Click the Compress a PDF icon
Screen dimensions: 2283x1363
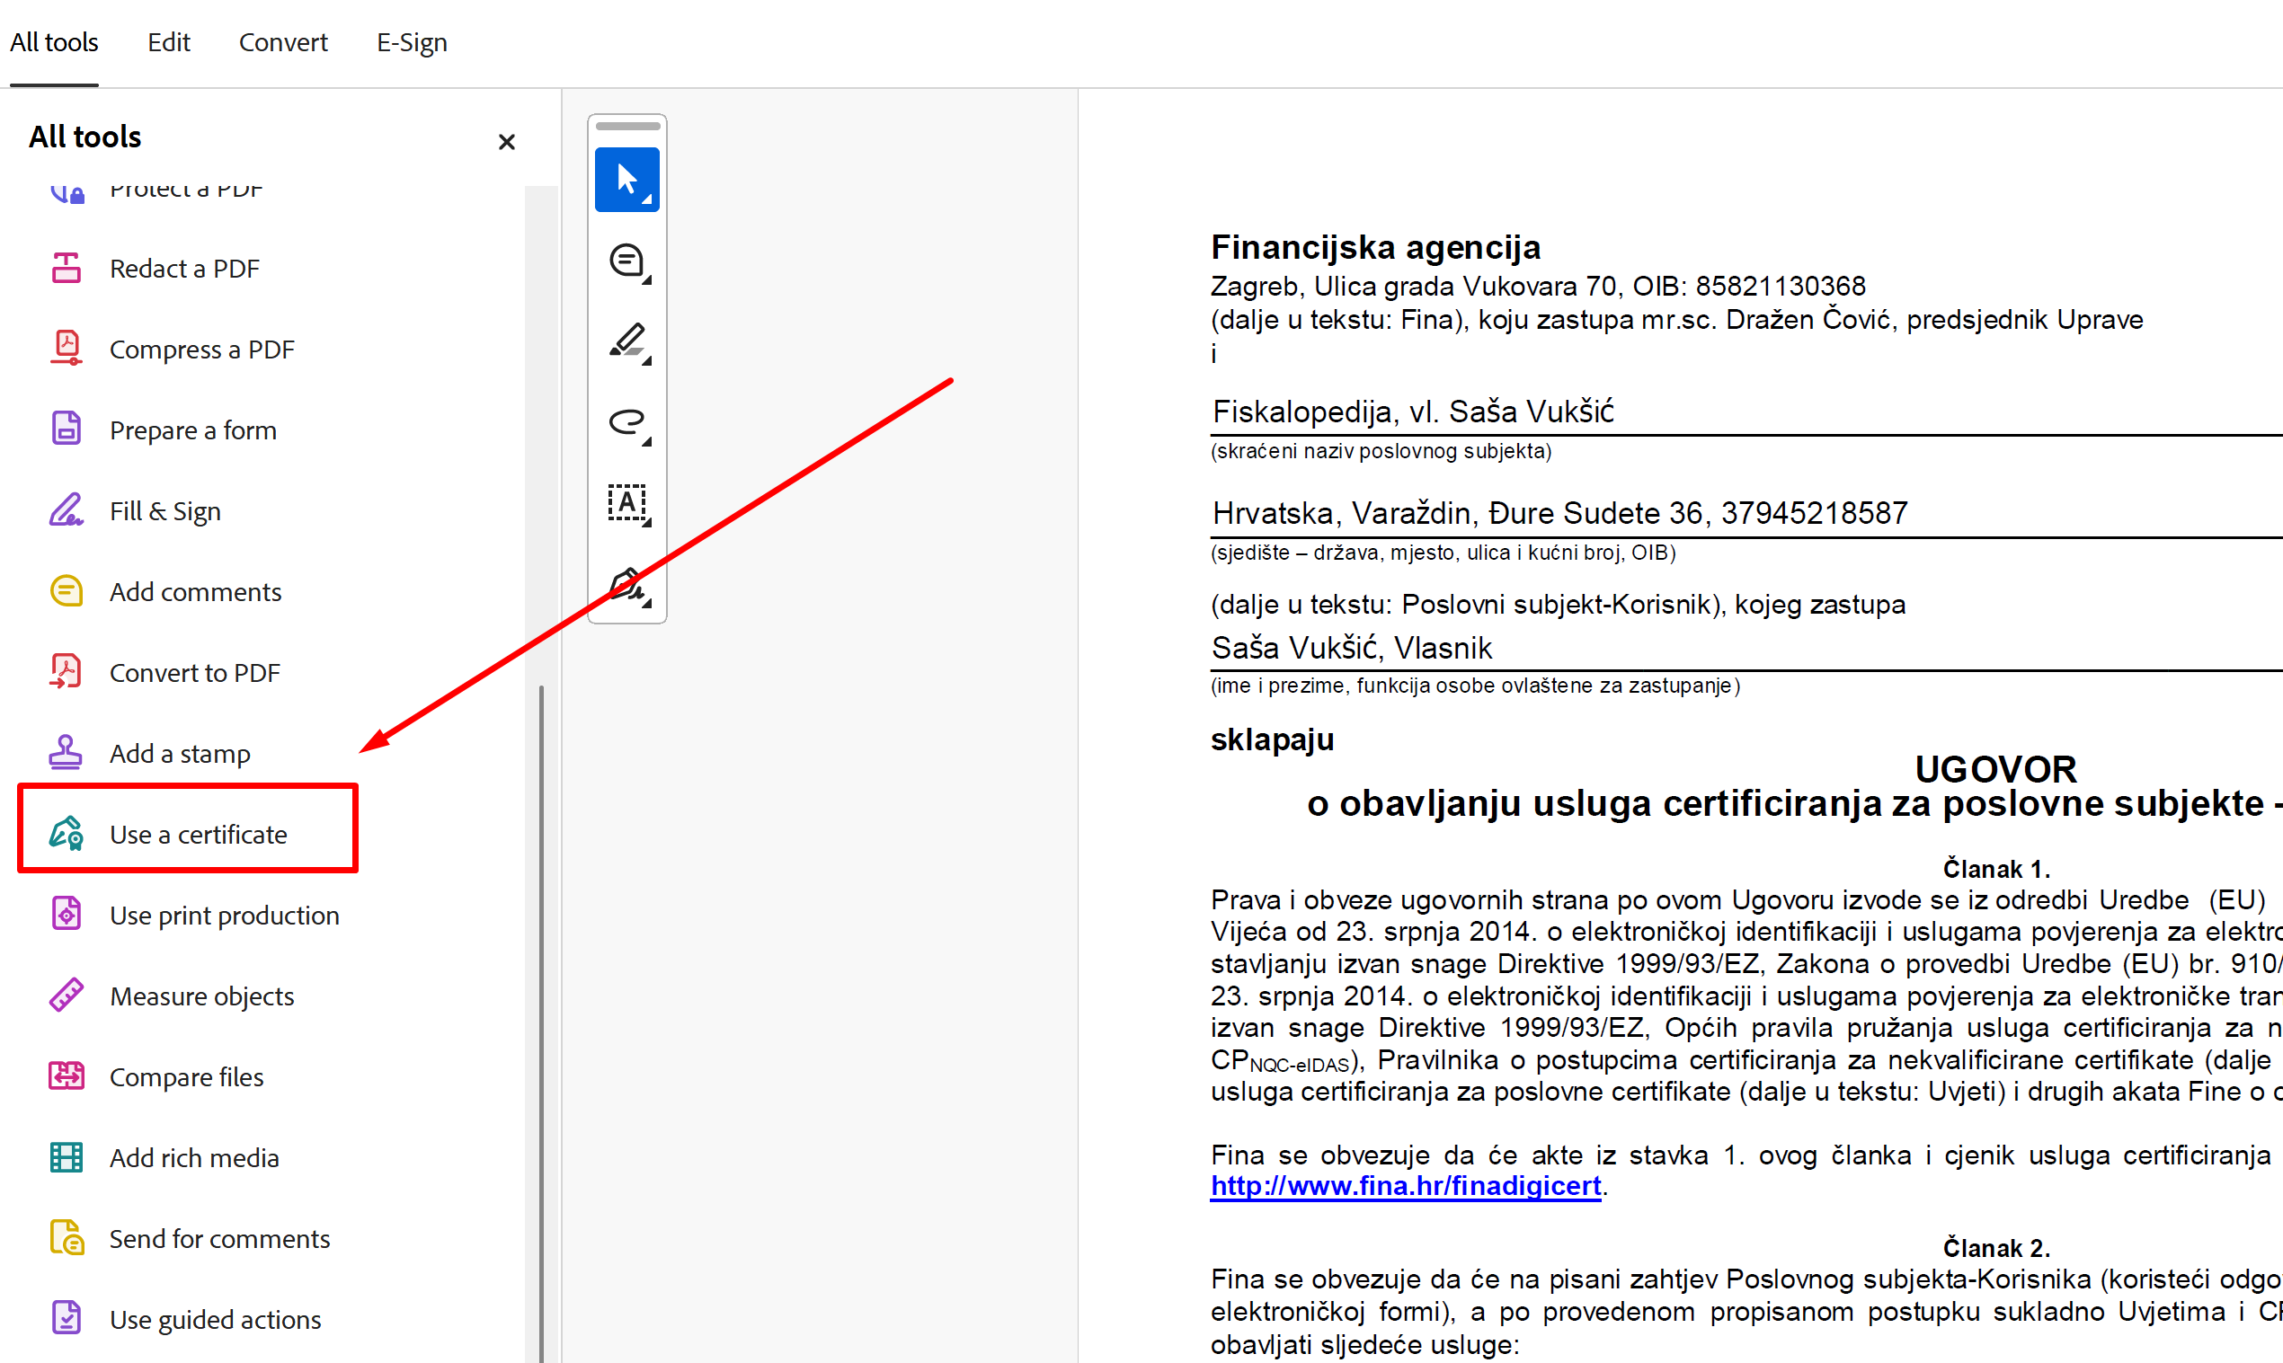pos(66,347)
